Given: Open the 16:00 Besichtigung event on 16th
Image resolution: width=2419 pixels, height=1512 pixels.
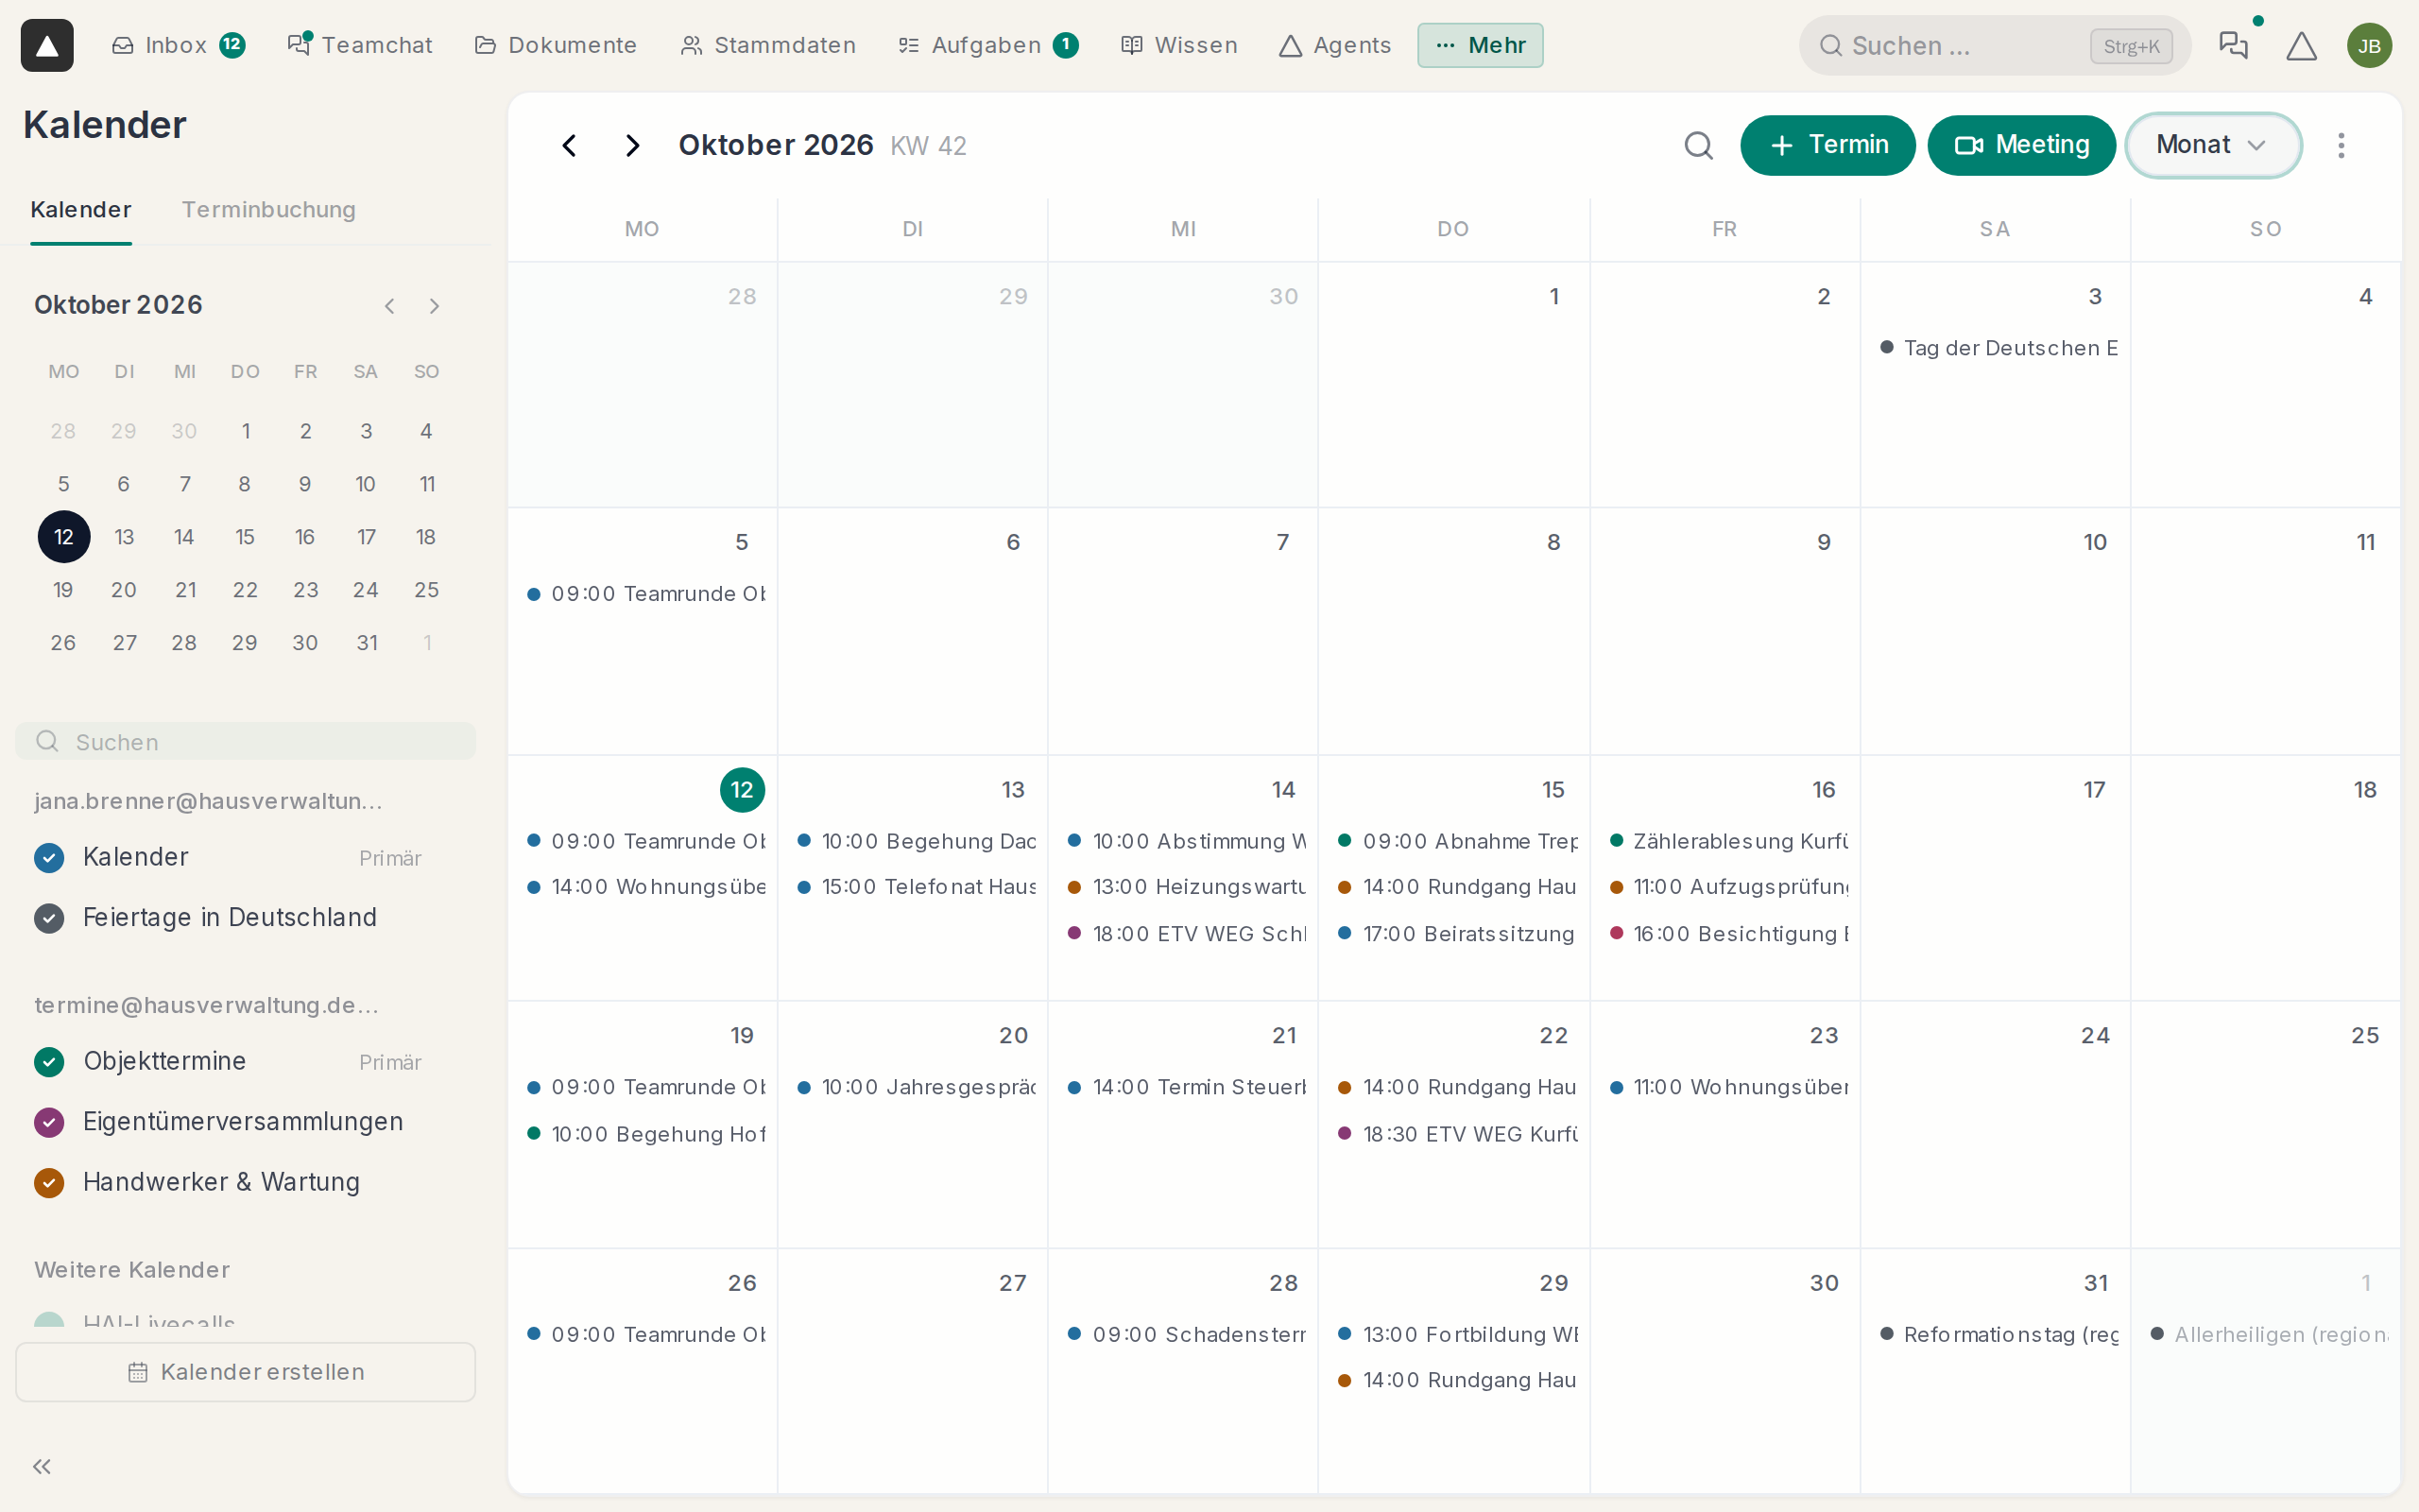Looking at the screenshot, I should pyautogui.click(x=1728, y=933).
